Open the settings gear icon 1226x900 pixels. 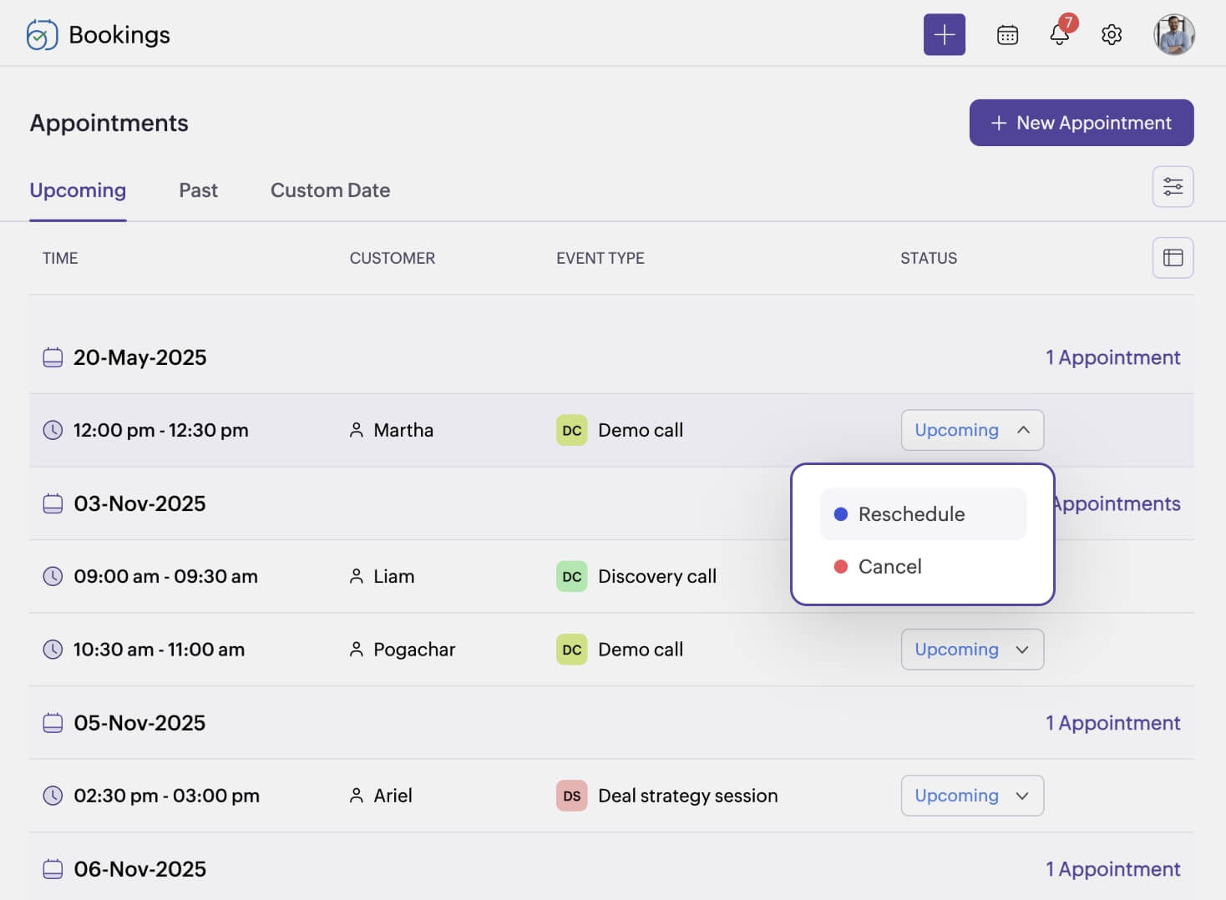[1111, 35]
